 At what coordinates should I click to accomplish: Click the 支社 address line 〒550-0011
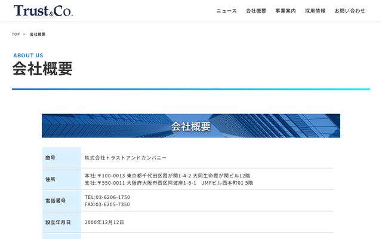pos(169,183)
